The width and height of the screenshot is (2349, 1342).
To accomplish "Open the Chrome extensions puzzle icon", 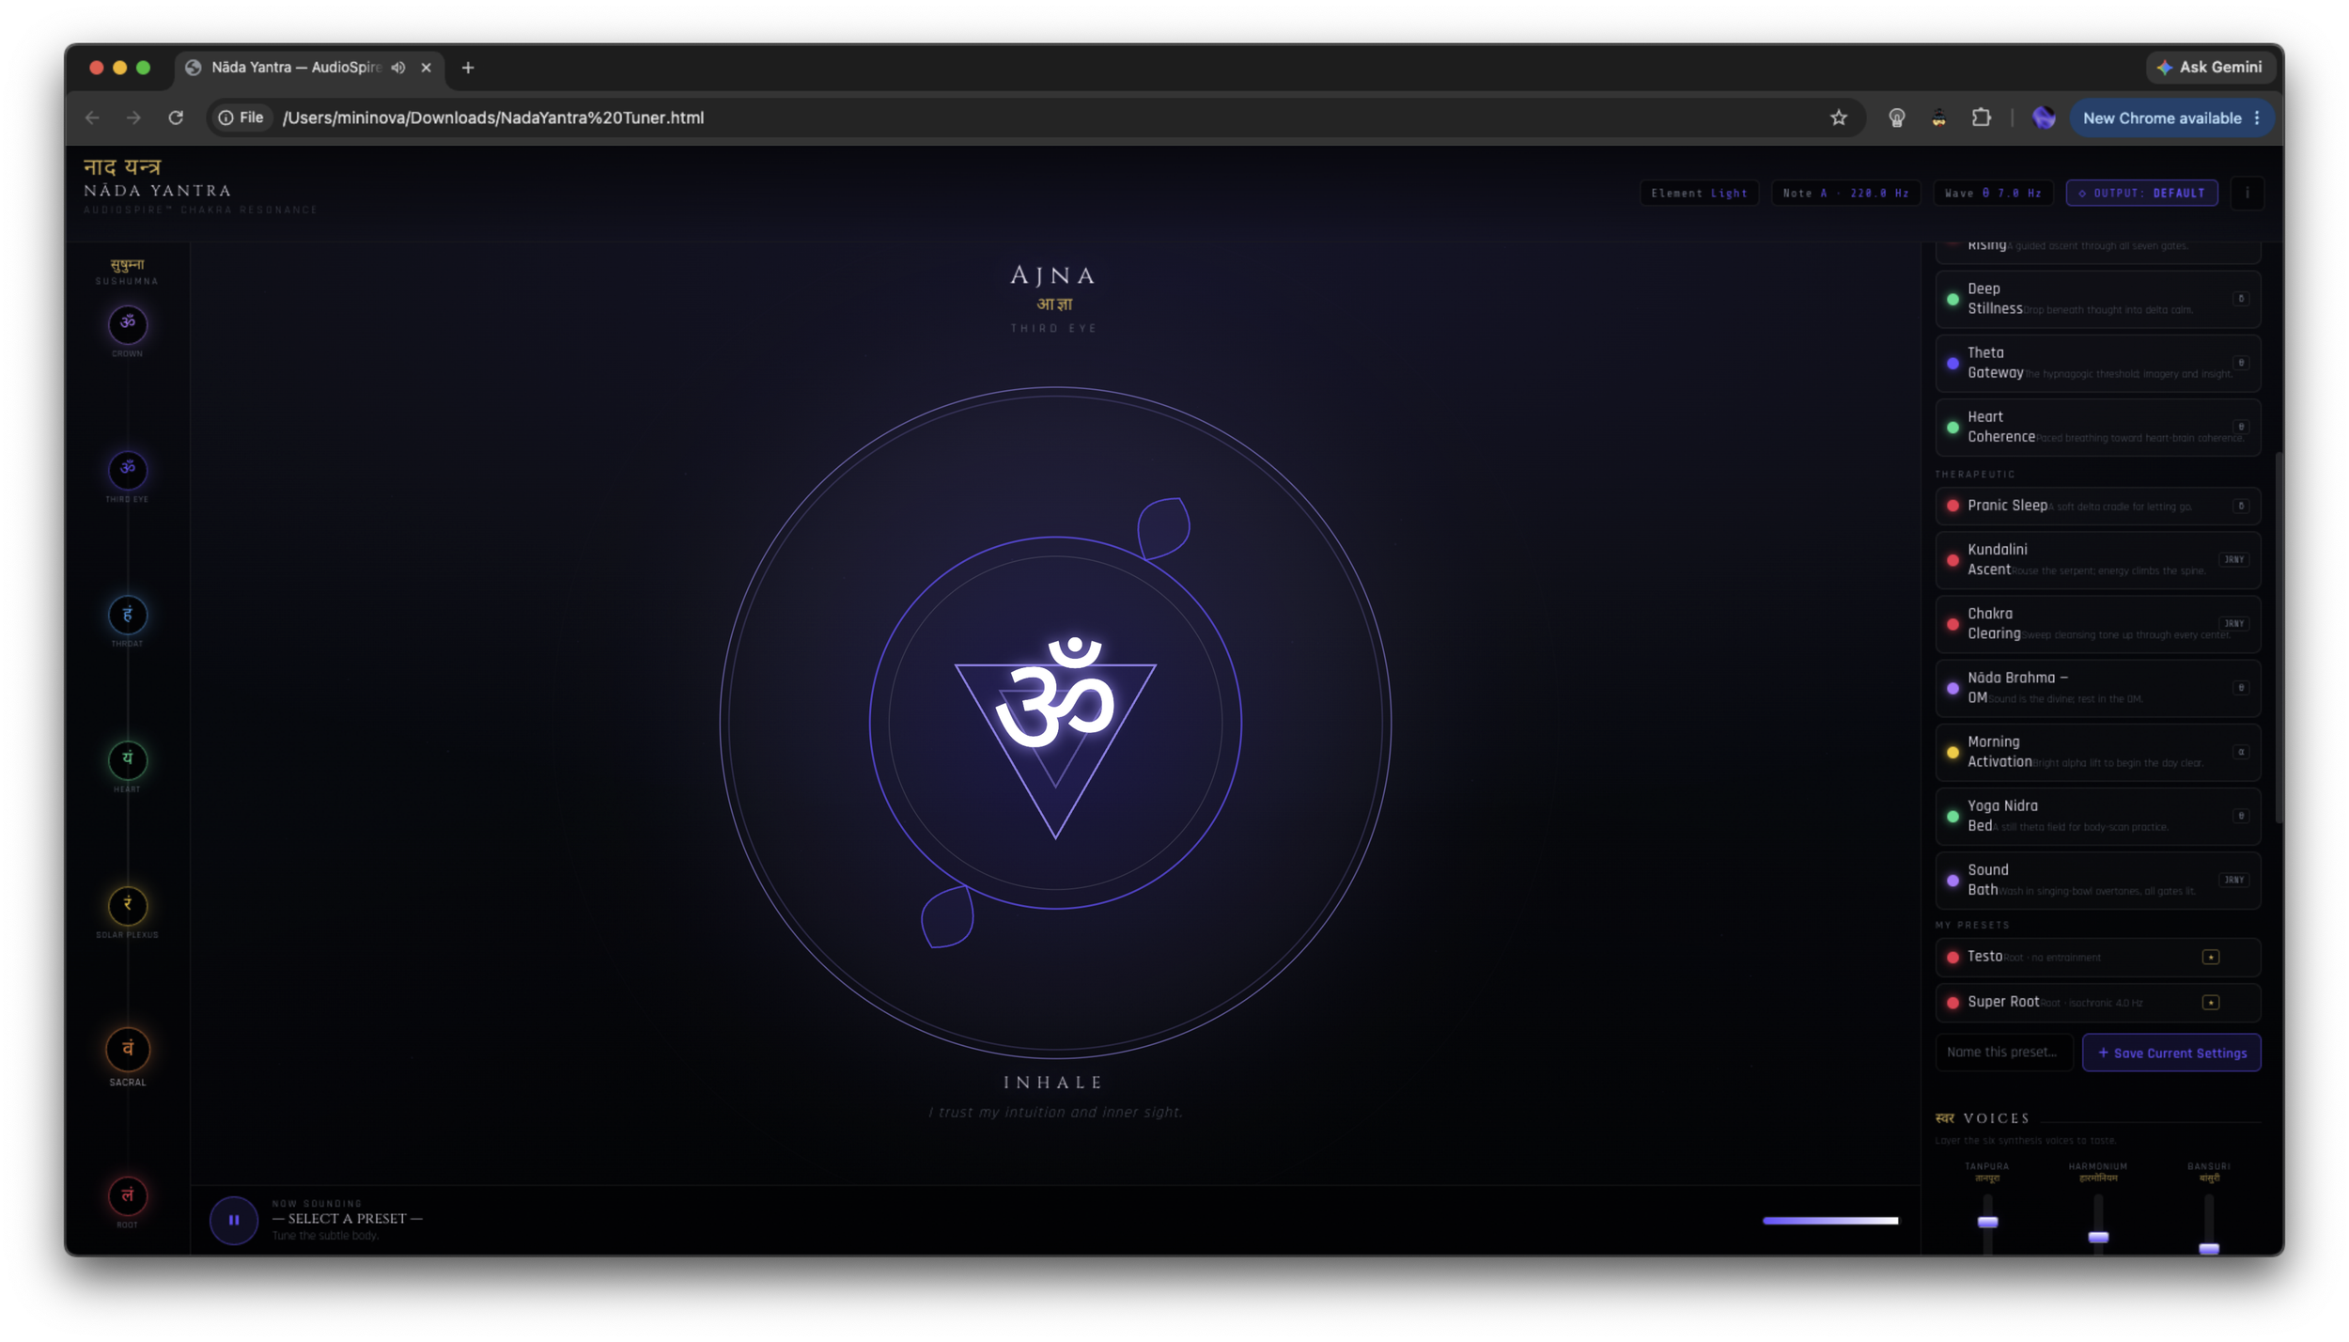I will point(1982,117).
